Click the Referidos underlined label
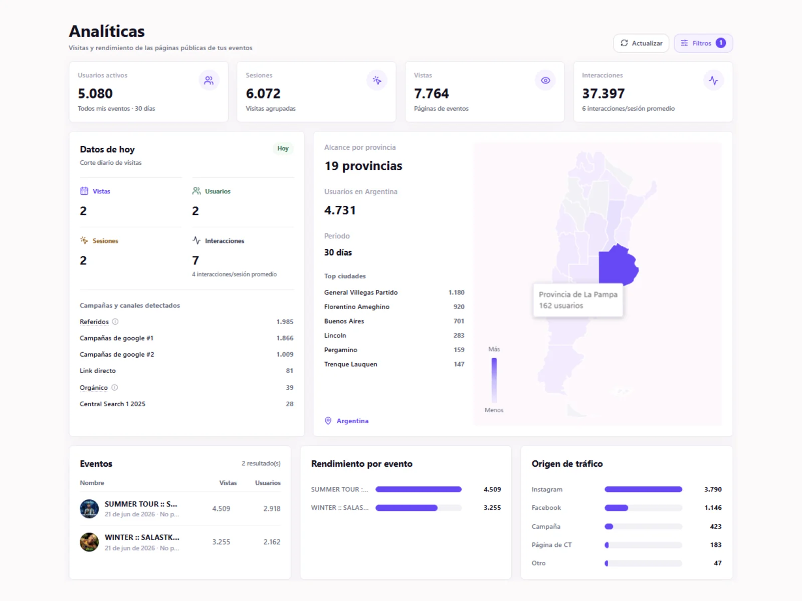Screen dimensions: 802x601 point(94,322)
